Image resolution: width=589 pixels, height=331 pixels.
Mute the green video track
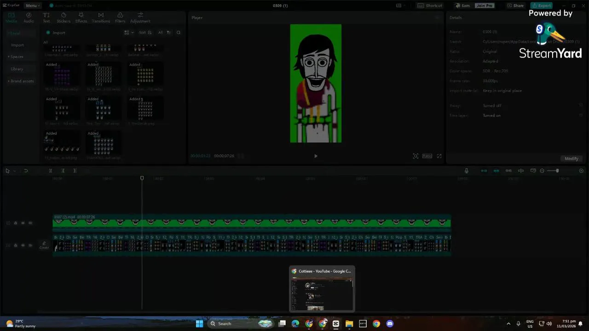point(30,223)
